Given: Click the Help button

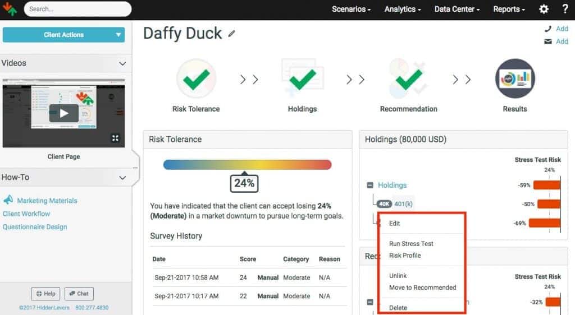Looking at the screenshot, I should (x=46, y=293).
